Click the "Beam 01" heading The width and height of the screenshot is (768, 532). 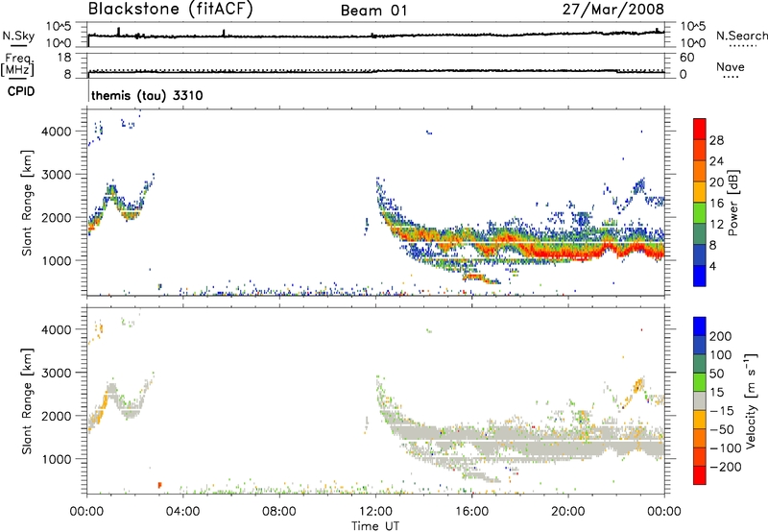(373, 11)
